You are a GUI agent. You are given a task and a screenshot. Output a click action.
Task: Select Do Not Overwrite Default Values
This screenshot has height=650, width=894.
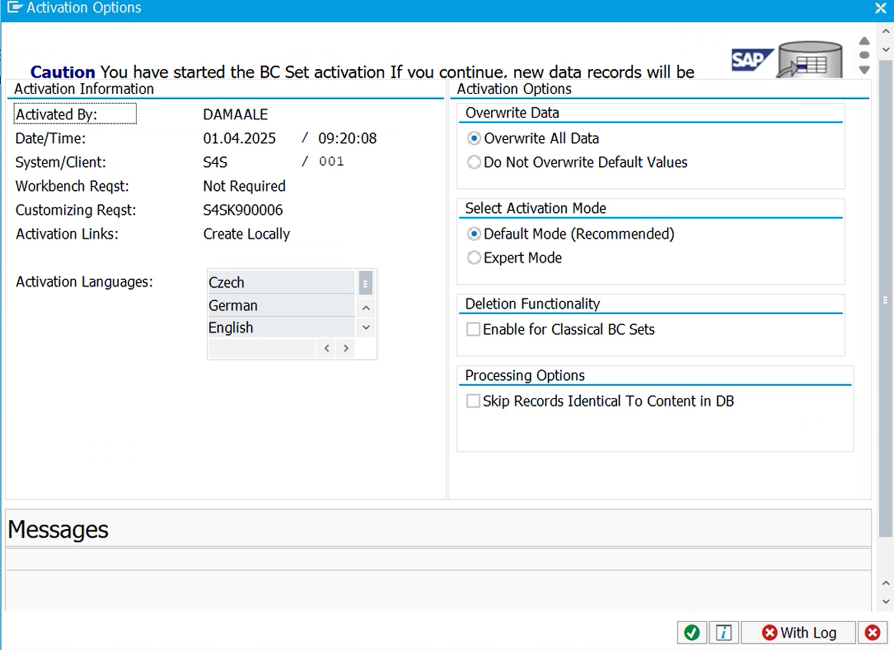(x=474, y=162)
